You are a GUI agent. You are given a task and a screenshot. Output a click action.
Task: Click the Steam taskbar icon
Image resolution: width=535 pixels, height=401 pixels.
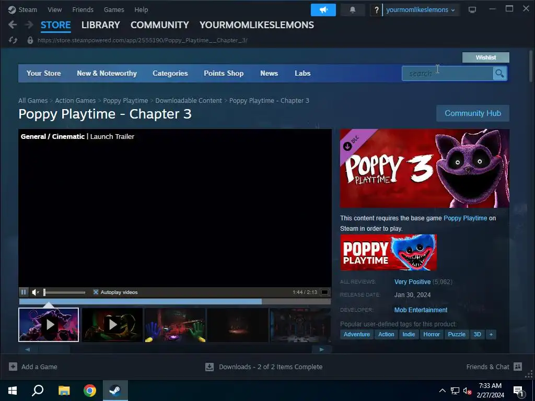[115, 391]
